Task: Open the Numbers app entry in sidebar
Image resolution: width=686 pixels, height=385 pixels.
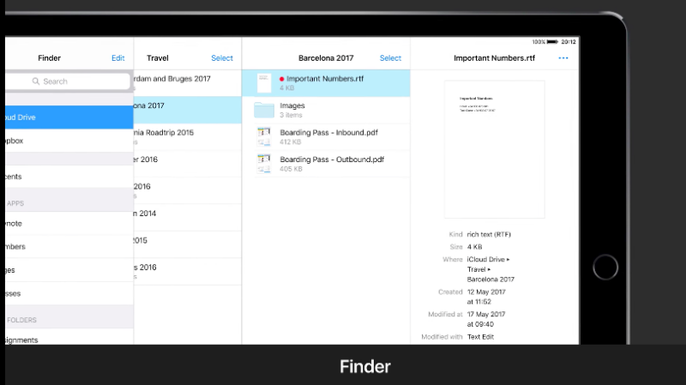Action: tap(69, 247)
